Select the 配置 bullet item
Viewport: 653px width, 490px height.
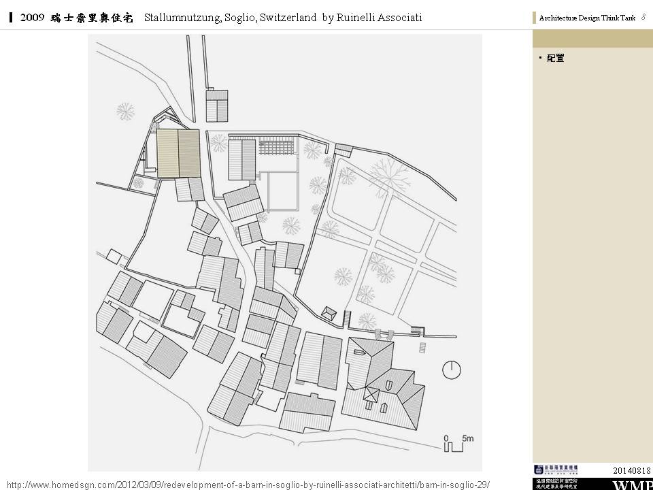(x=555, y=59)
